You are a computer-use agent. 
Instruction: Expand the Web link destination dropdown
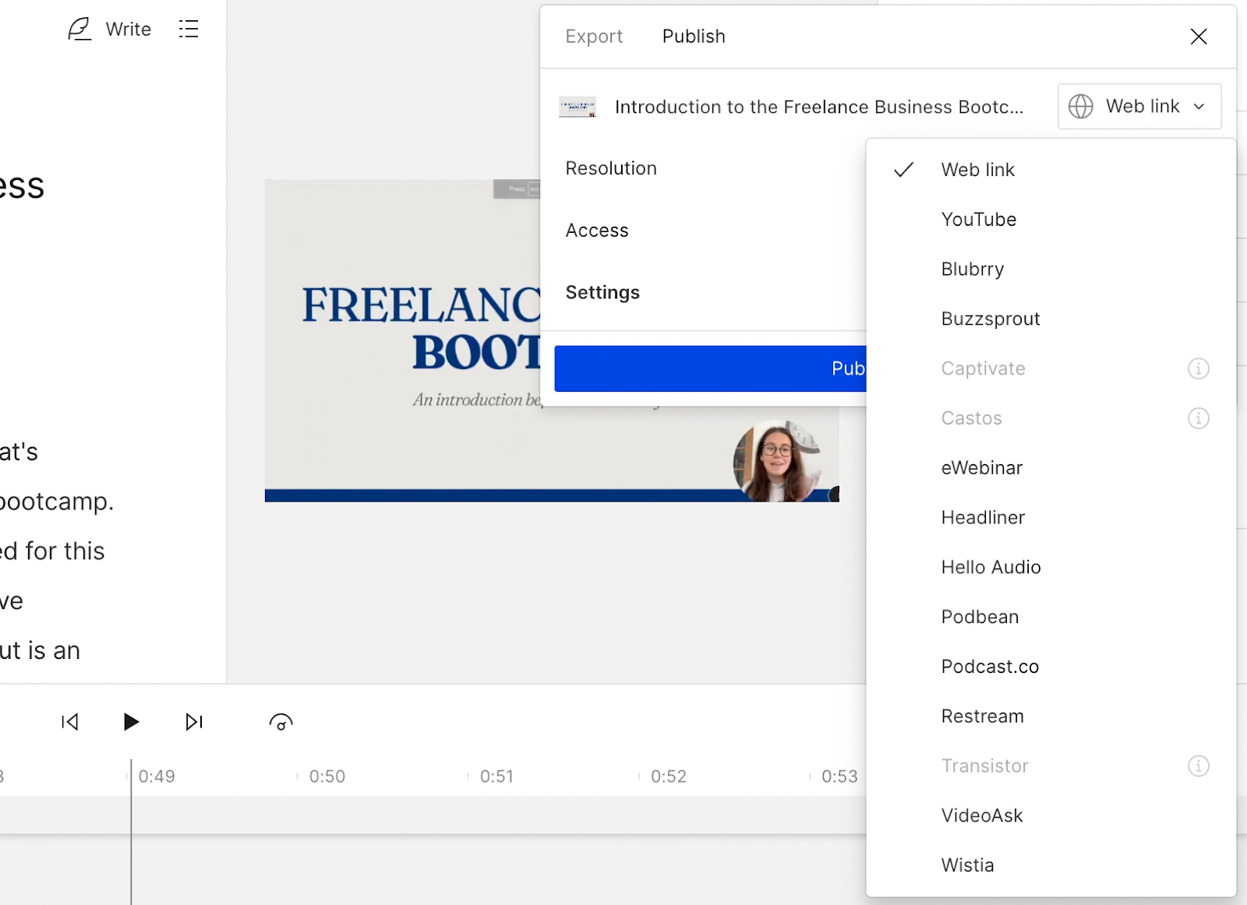point(1139,106)
